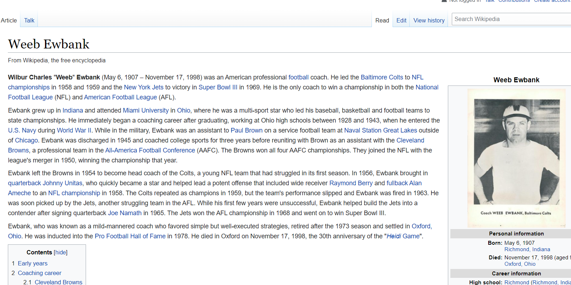Open Oxford, Ohio link in infobox
This screenshot has width=571, height=285.
pos(520,264)
